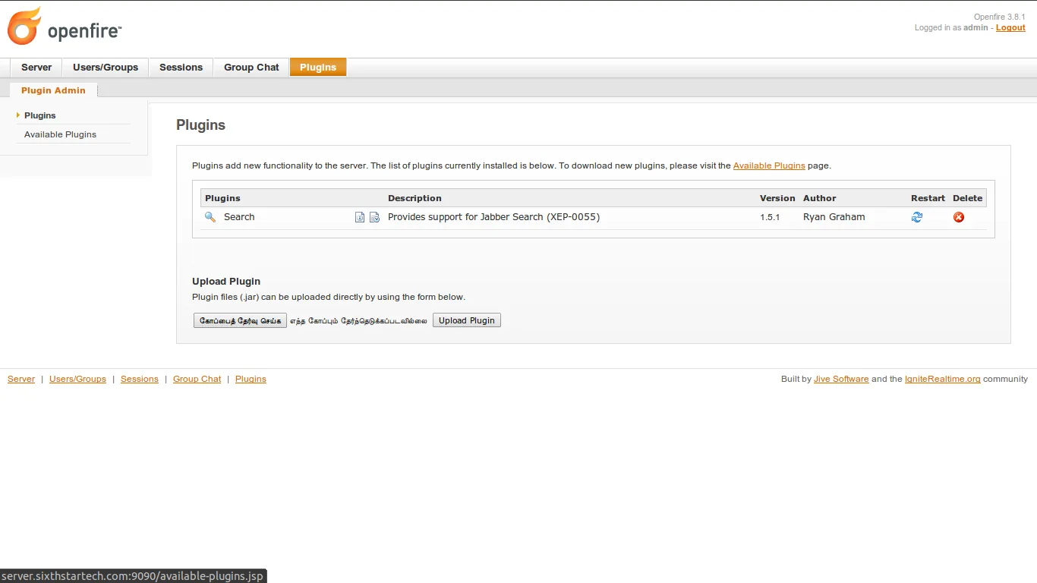This screenshot has height=583, width=1037.
Task: Open the footer Group Chat link
Action: click(x=197, y=379)
